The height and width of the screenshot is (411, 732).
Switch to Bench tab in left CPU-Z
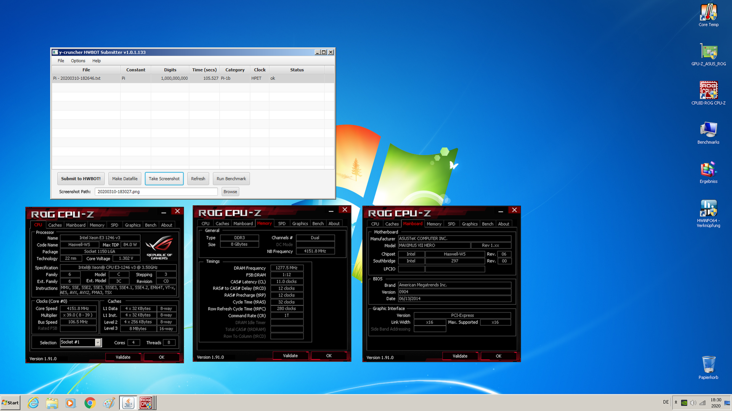[x=151, y=225]
